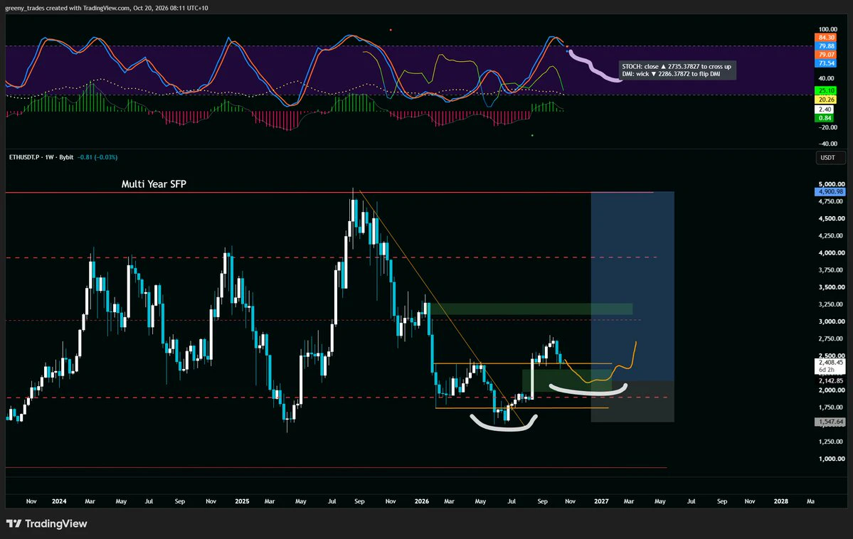Click the -40.00 oscillator scale label
853x539 pixels.
828,144
